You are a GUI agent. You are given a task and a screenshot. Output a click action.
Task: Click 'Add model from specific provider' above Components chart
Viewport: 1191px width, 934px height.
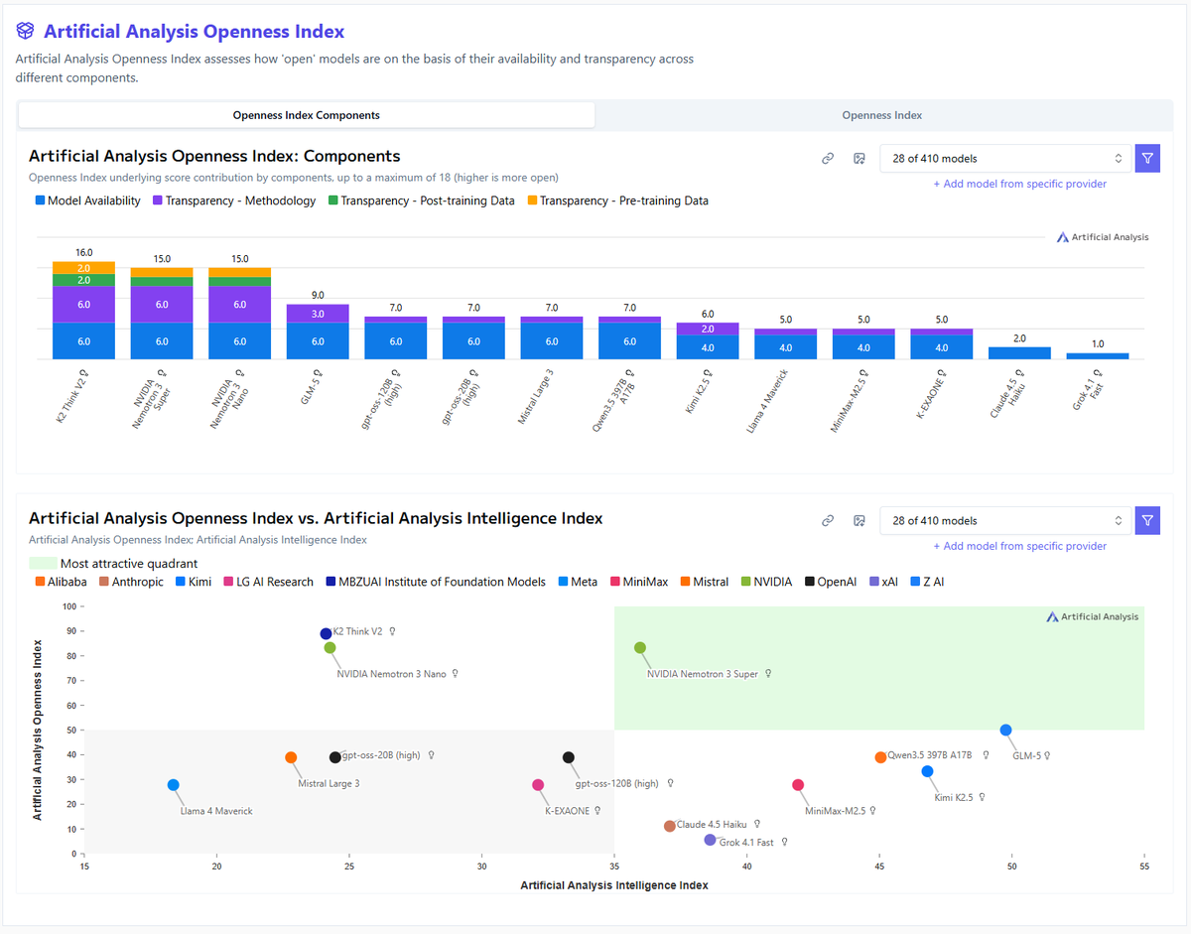point(1019,184)
